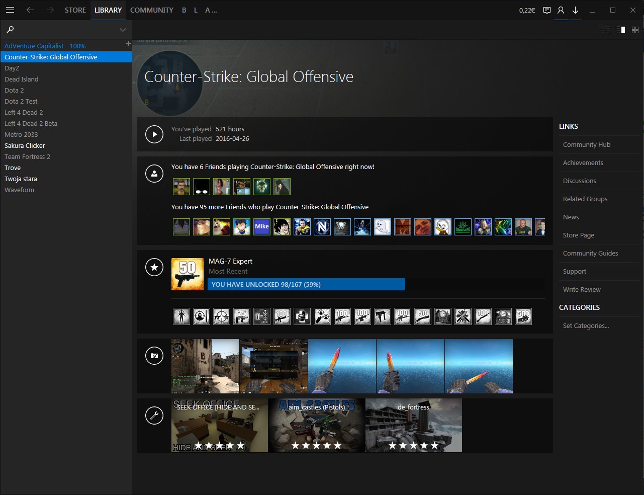Viewport: 644px width, 495px height.
Task: Open the chat notifications icon in the top bar
Action: 547,10
